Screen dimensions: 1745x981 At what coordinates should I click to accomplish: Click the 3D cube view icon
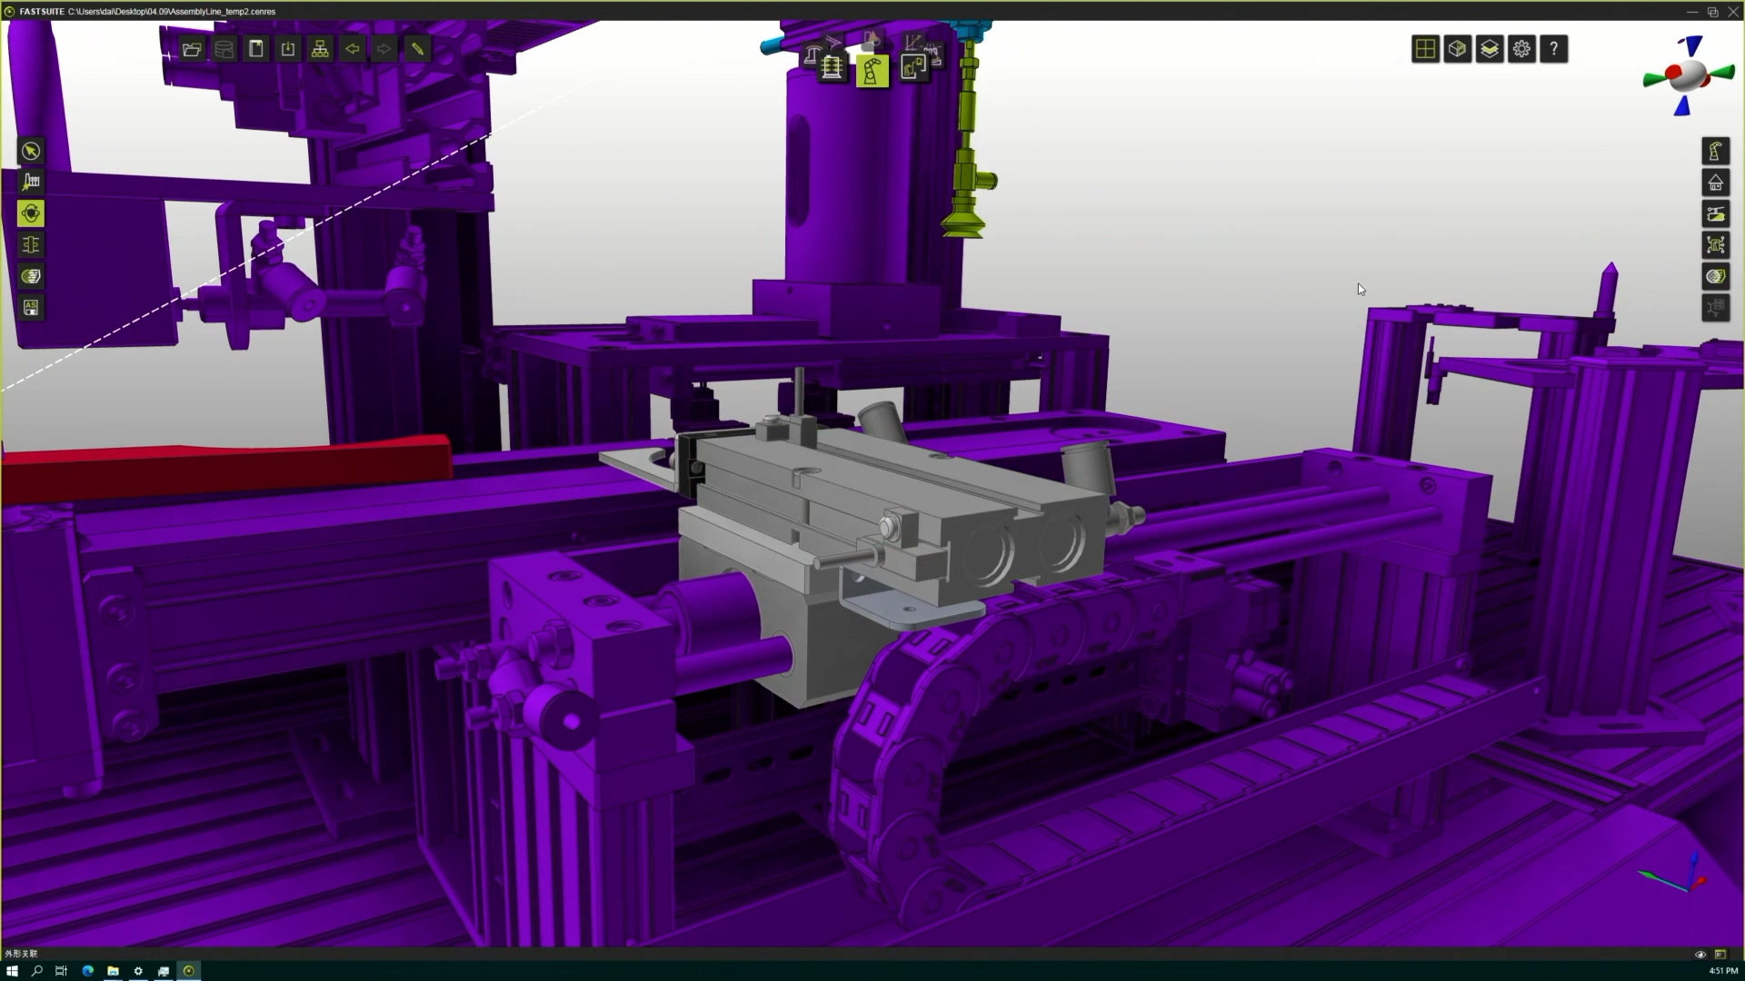pos(1457,49)
